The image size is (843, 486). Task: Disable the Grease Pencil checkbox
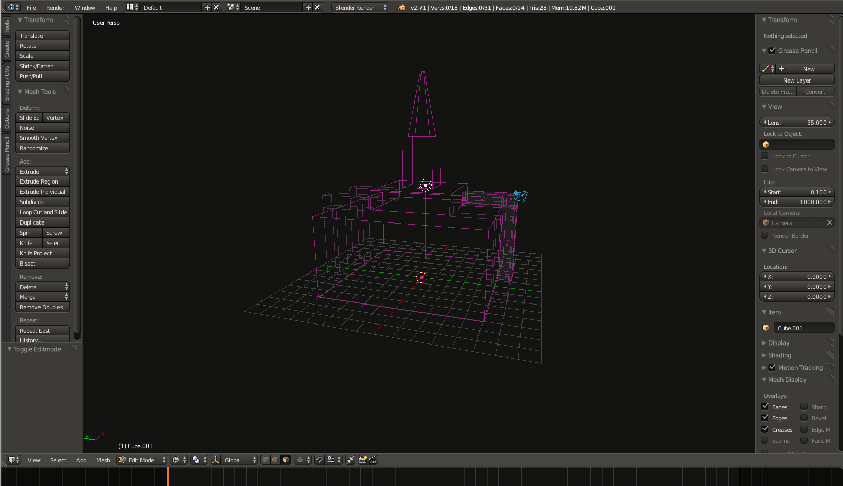pyautogui.click(x=772, y=50)
